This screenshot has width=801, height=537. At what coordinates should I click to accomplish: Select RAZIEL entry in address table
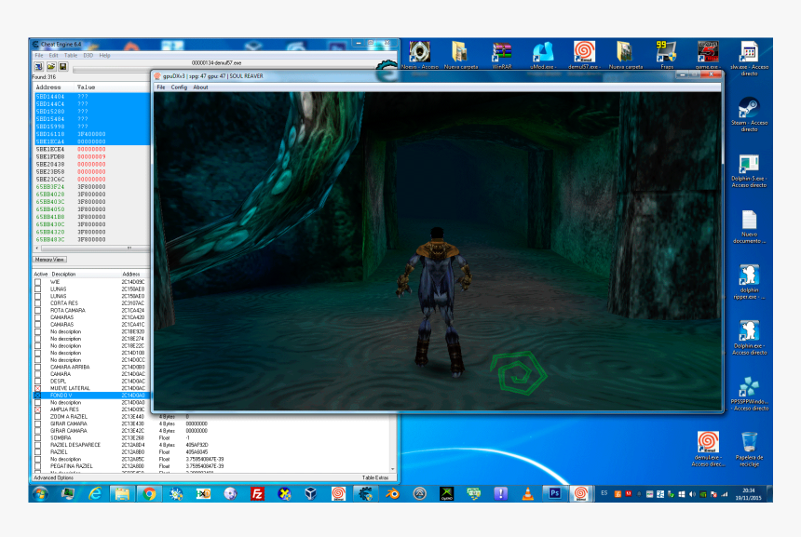click(x=59, y=452)
